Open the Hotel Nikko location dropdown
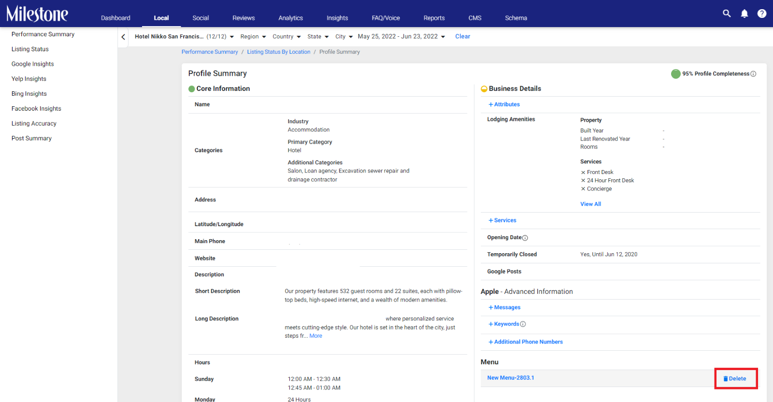Image resolution: width=773 pixels, height=402 pixels. (x=185, y=37)
